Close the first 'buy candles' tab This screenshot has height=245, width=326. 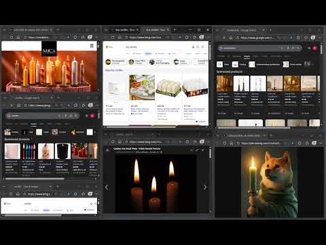(137, 30)
